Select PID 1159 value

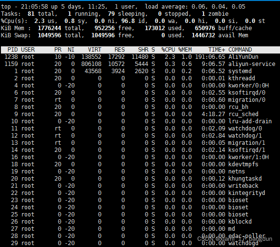pos(11,64)
